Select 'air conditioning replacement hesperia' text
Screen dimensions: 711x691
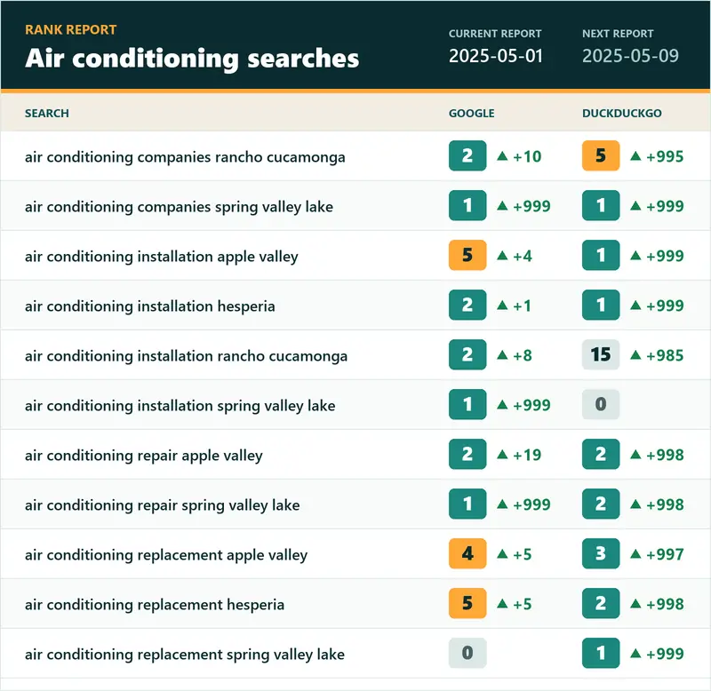pyautogui.click(x=155, y=605)
